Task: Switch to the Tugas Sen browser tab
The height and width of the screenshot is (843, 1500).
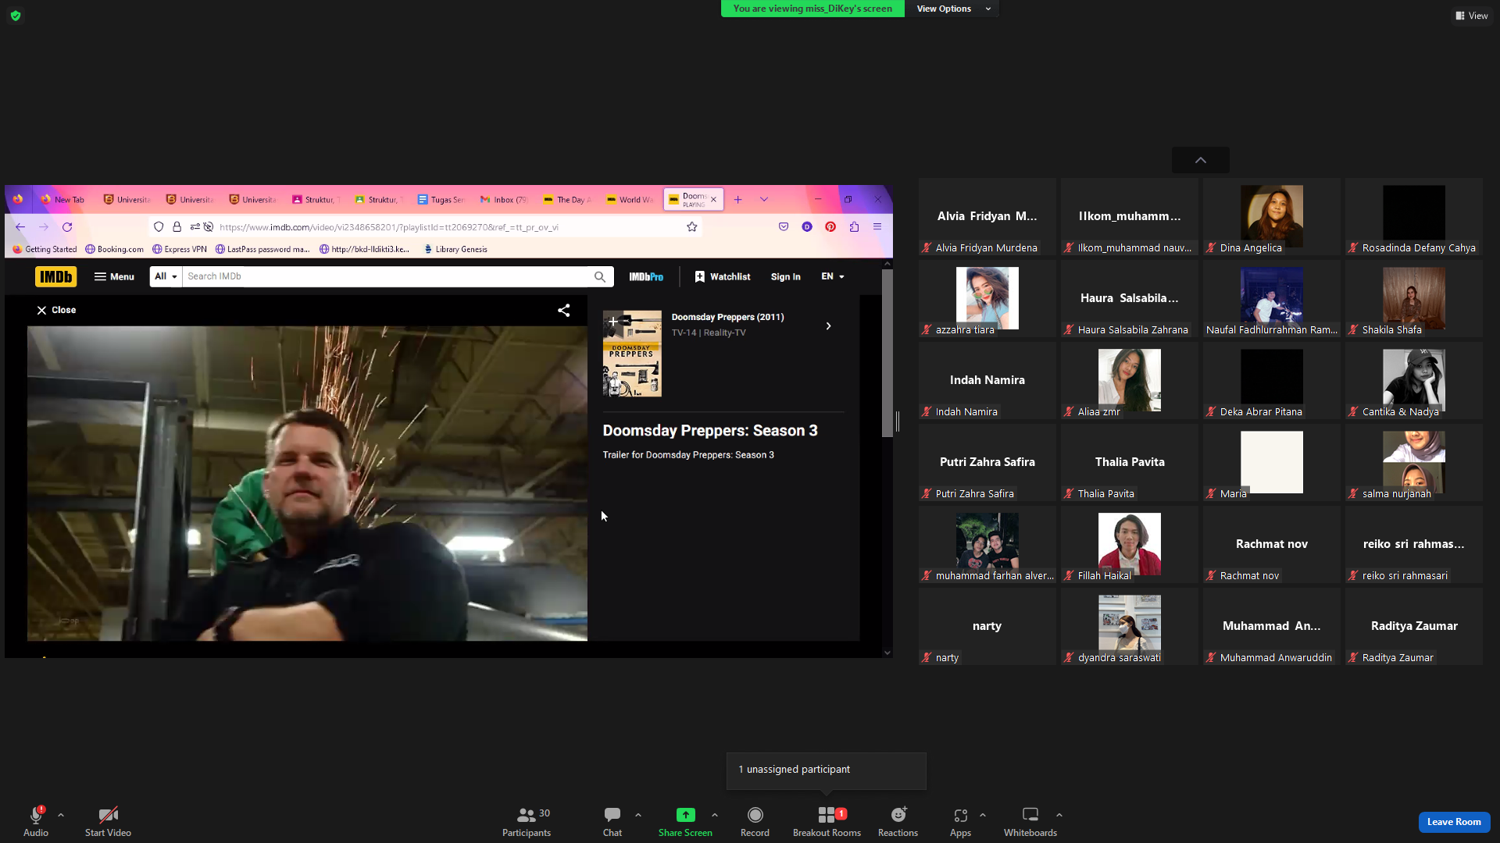Action: coord(441,200)
